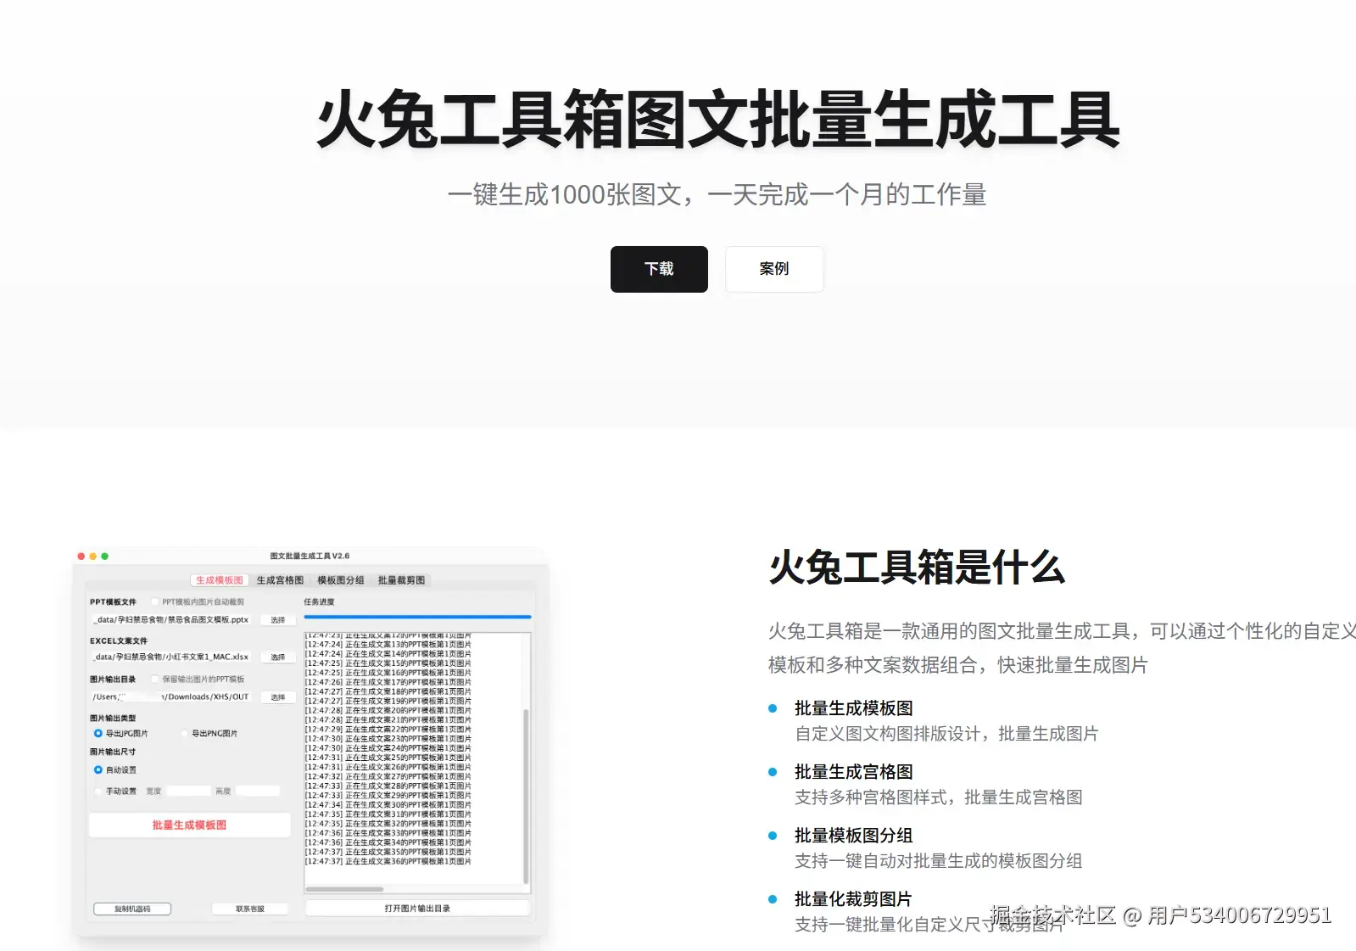Click the 图文批量生成工具 V2.6 window title
1356x951 pixels.
[x=310, y=557]
